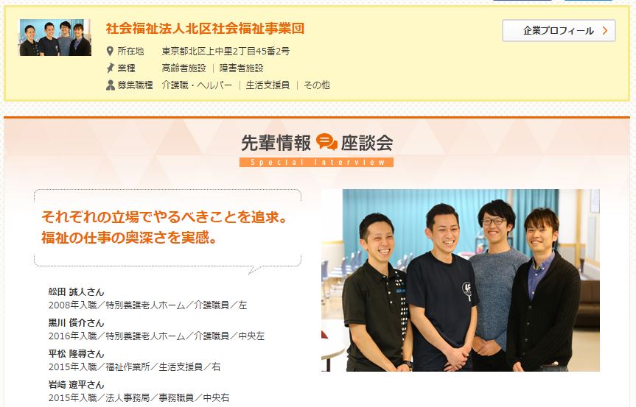Click the 企業プロフィール button

[x=559, y=31]
